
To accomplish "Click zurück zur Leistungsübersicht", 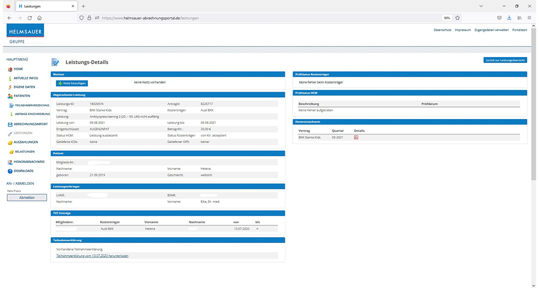I will coord(505,60).
